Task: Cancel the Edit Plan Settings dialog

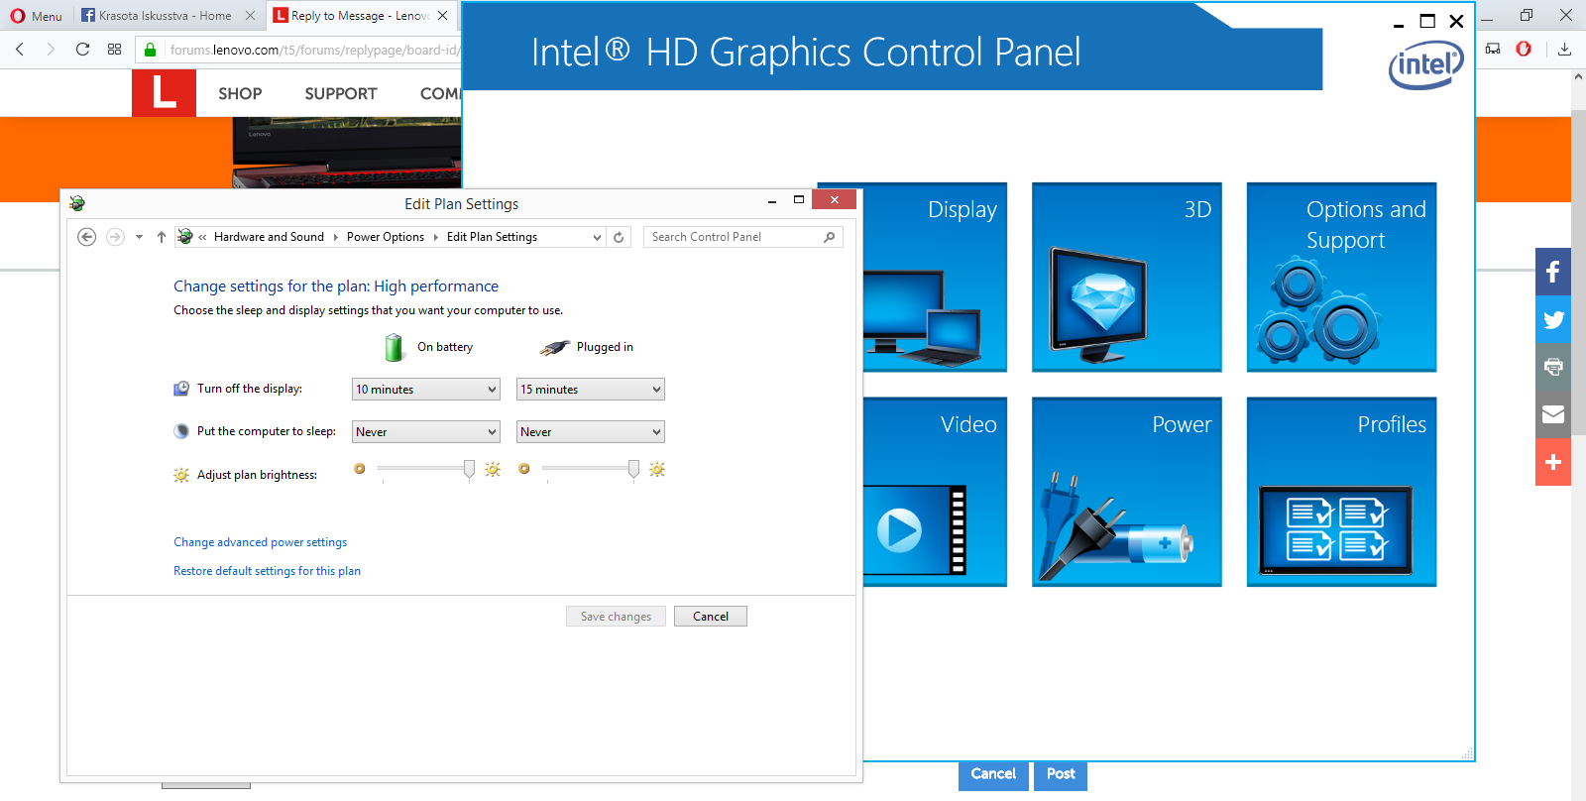Action: pyautogui.click(x=711, y=617)
